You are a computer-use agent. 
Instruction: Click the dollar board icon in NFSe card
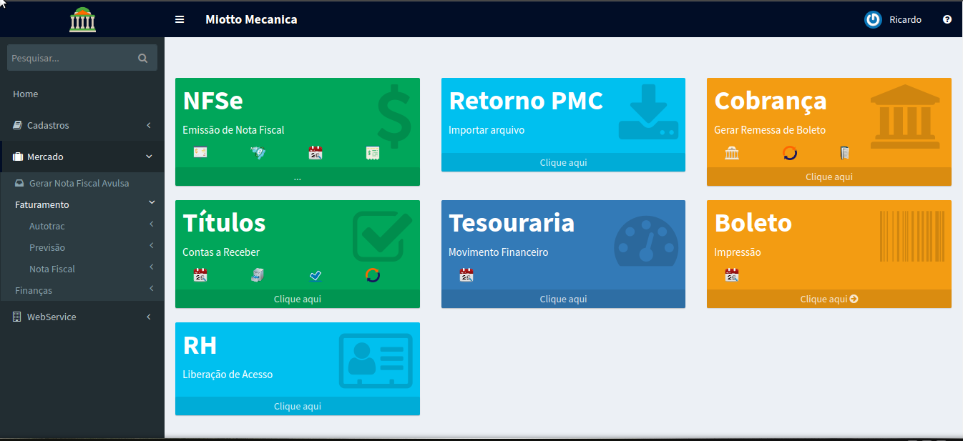[200, 152]
